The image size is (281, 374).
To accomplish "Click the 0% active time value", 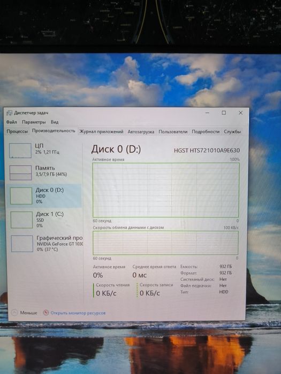I will point(98,275).
